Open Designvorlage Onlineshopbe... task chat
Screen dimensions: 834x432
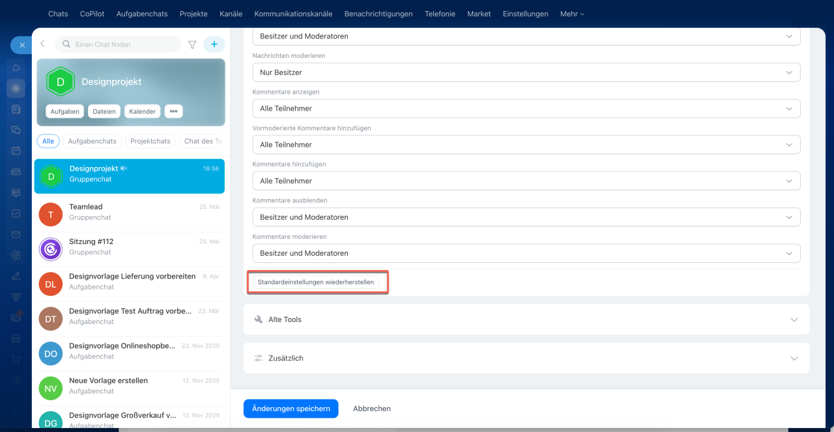(x=130, y=354)
